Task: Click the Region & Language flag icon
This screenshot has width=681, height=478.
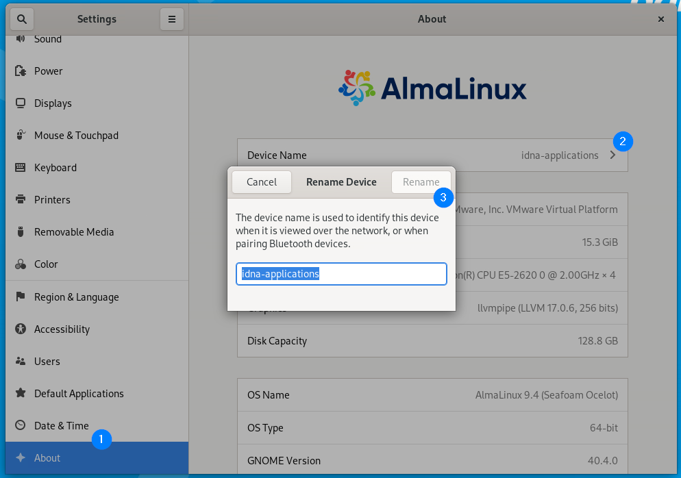Action: [x=21, y=297]
